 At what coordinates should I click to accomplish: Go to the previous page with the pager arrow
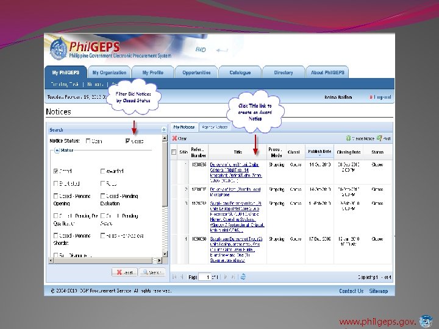coord(182,277)
